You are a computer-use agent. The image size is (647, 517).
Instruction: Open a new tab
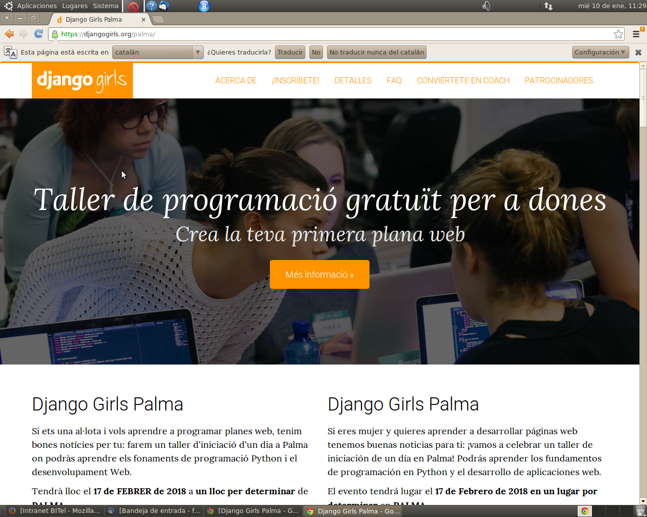[158, 19]
